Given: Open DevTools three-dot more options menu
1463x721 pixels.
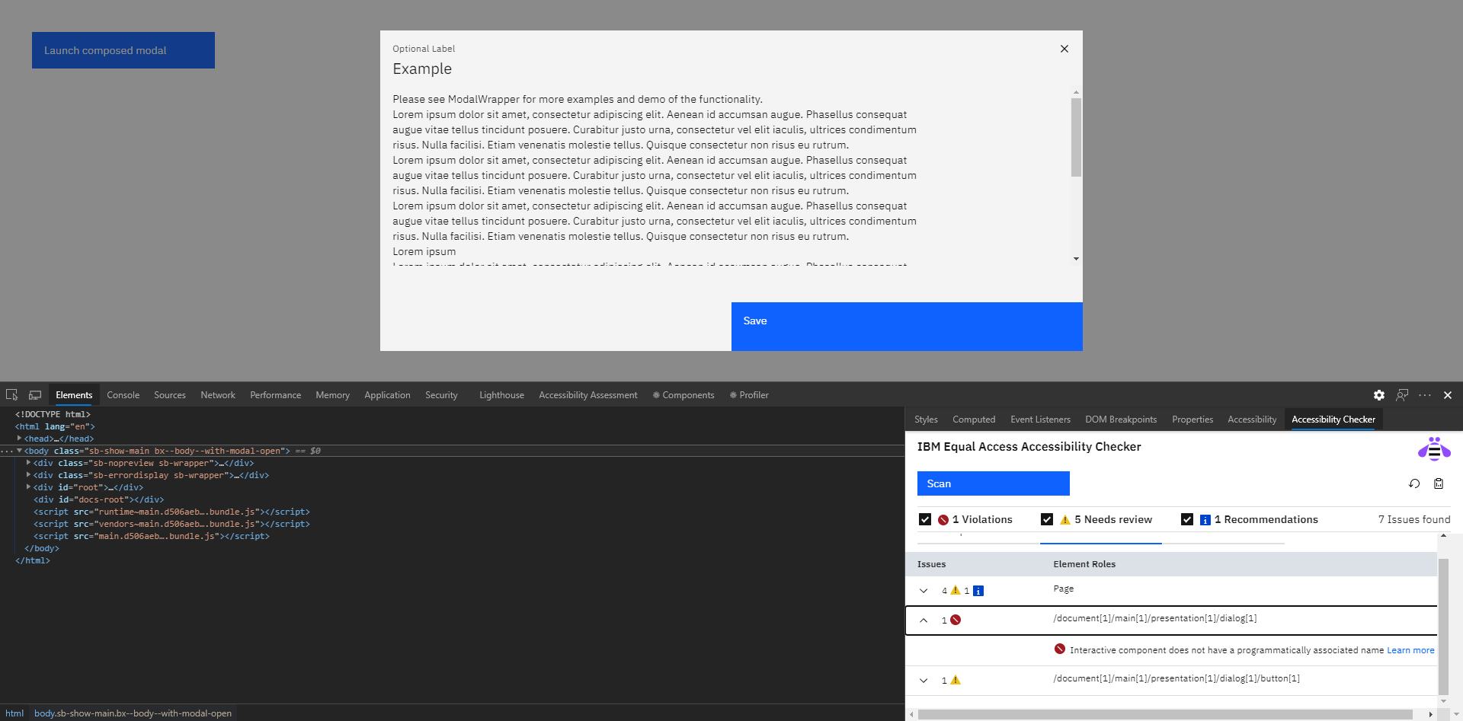Looking at the screenshot, I should 1425,395.
